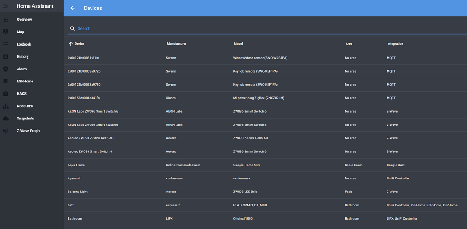Click Window/door sensor (SWO-WDS1PA) model cell

pyautogui.click(x=260, y=58)
